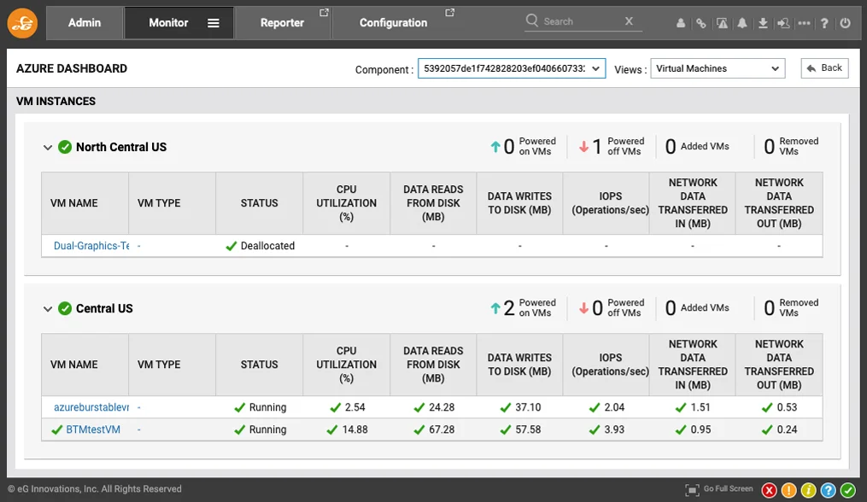This screenshot has height=502, width=867.
Task: Click the green check beside Deallocated status
Action: (231, 246)
